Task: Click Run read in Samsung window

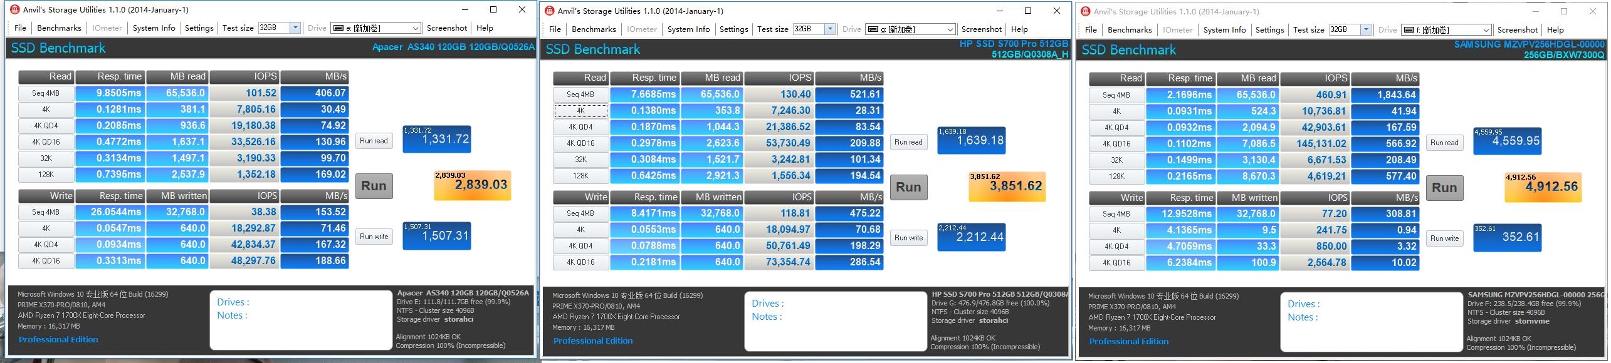Action: tap(1444, 143)
